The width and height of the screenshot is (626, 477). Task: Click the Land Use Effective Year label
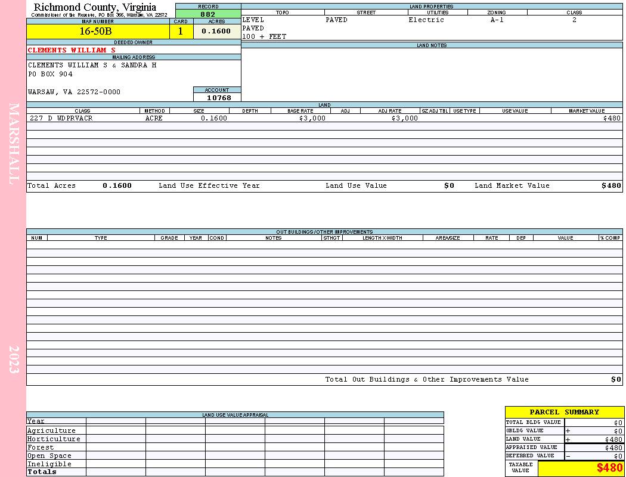point(209,185)
